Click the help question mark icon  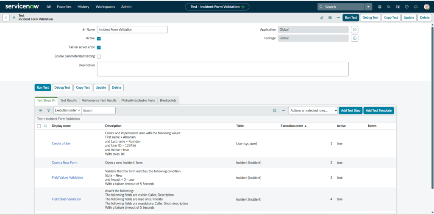pyautogui.click(x=407, y=7)
